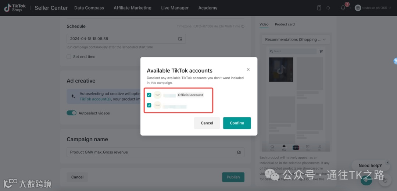The height and width of the screenshot is (191, 397).
Task: Click the edit icon in campaign name field
Action: (x=239, y=152)
